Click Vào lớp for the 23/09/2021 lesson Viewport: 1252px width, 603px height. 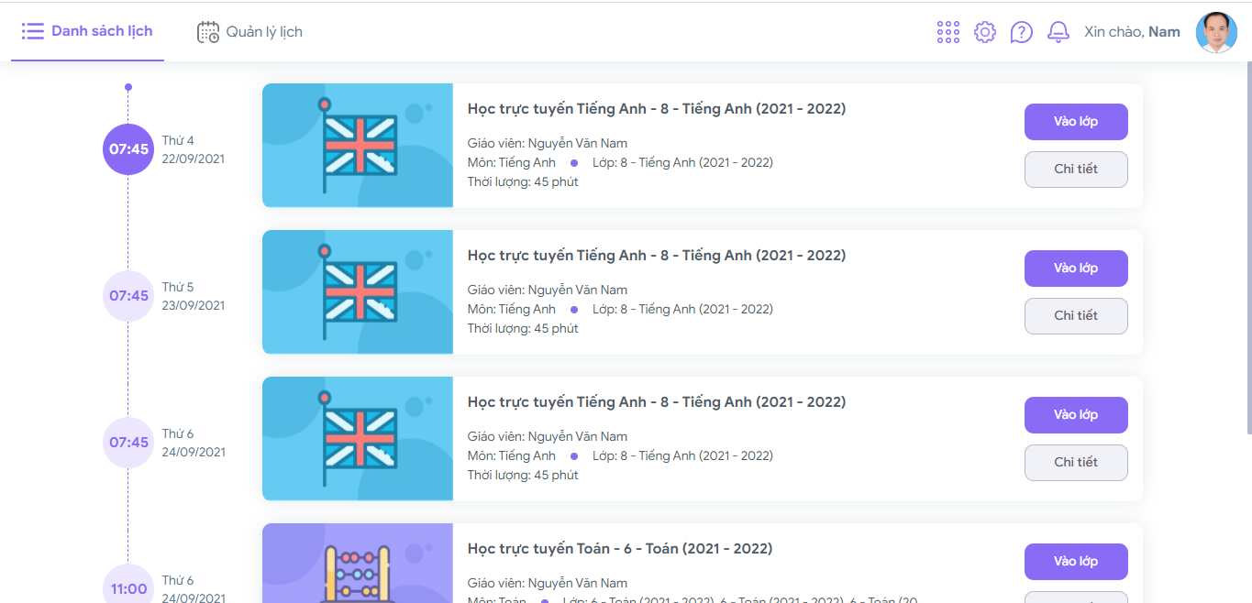(1076, 269)
